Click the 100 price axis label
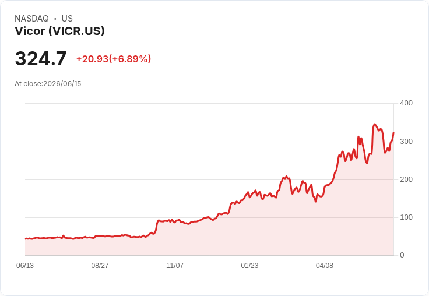The image size is (429, 296). point(406,217)
